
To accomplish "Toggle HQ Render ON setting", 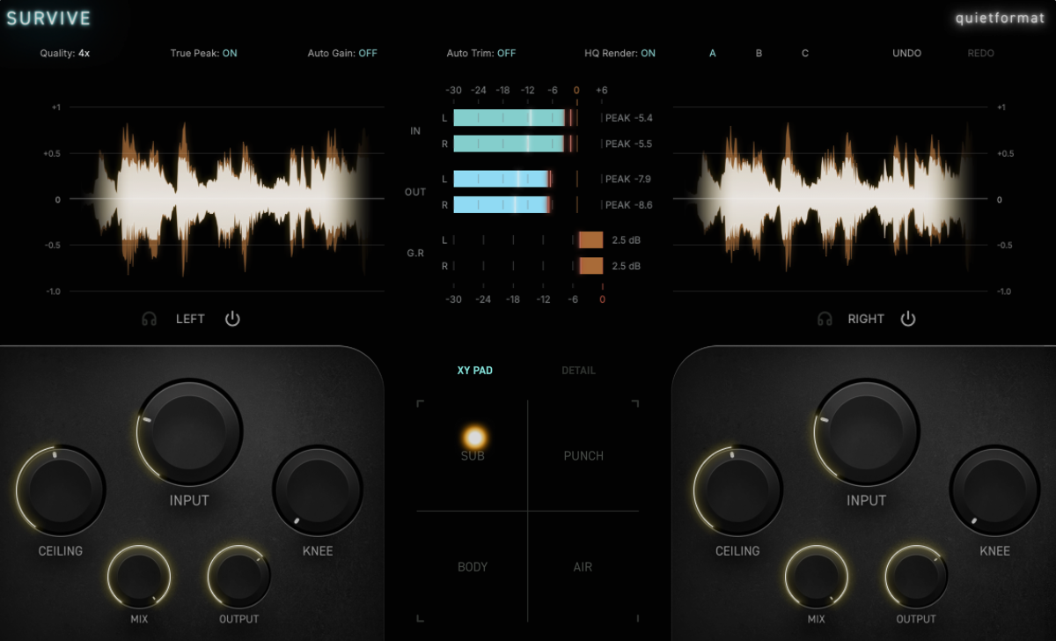I will click(x=620, y=54).
